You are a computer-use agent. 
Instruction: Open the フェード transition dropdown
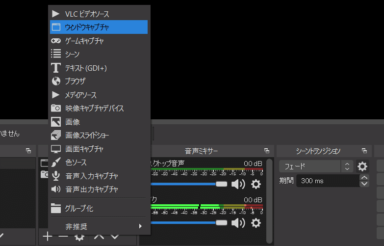click(x=316, y=166)
